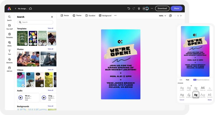Image resolution: width=215 pixels, height=115 pixels.
Task: Tap Done in the phone font panel
Action: (210, 100)
